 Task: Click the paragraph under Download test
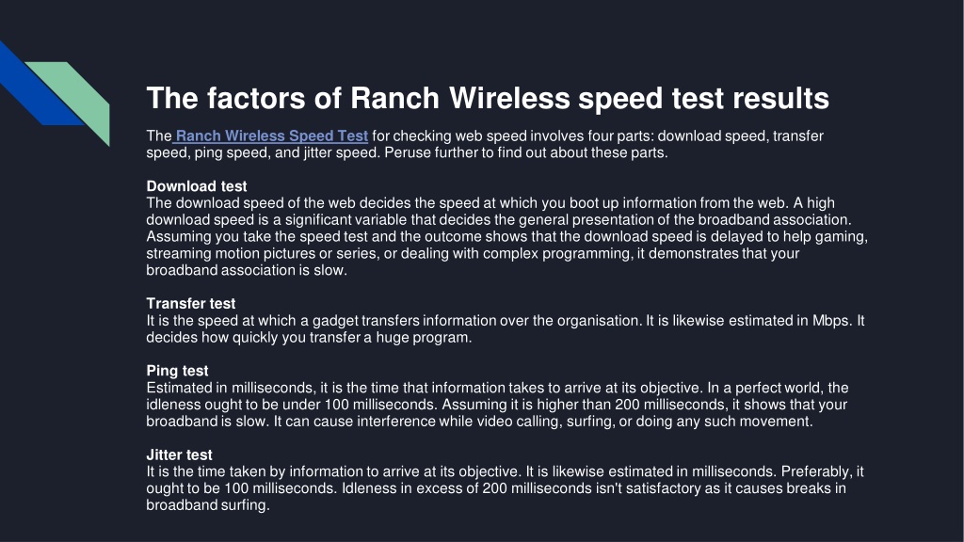(x=506, y=236)
